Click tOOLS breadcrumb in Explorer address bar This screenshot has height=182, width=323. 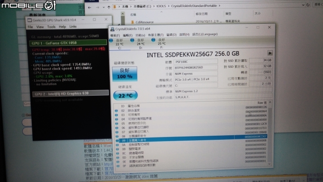coord(161,6)
